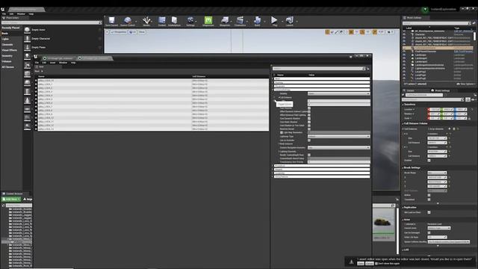This screenshot has height=269, width=478.
Task: Select the rotate gizmo icon in viewport
Action: (x=332, y=32)
